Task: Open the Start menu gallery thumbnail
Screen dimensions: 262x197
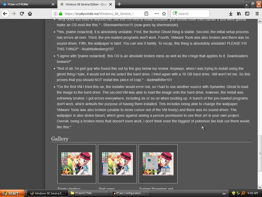Action: (117, 164)
